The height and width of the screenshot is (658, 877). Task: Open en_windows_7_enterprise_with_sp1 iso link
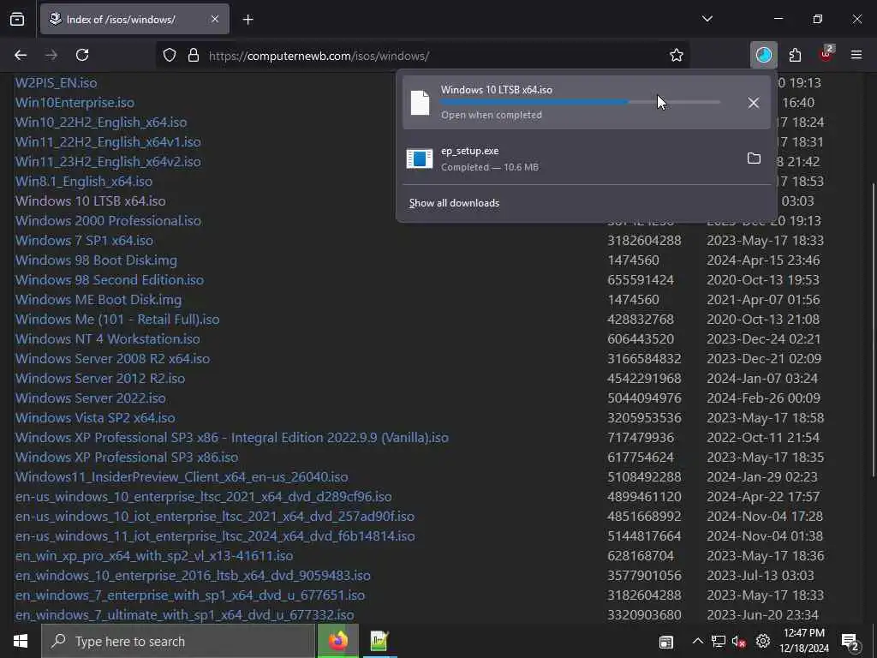(x=189, y=595)
